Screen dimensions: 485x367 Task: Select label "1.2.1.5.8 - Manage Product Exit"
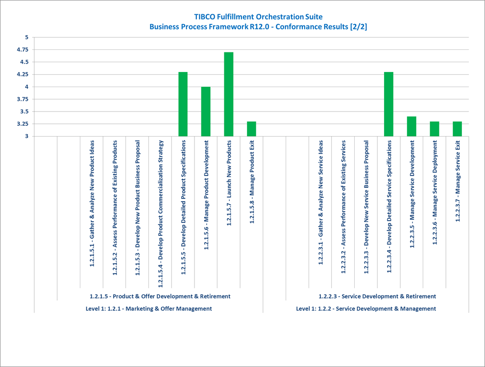(252, 182)
